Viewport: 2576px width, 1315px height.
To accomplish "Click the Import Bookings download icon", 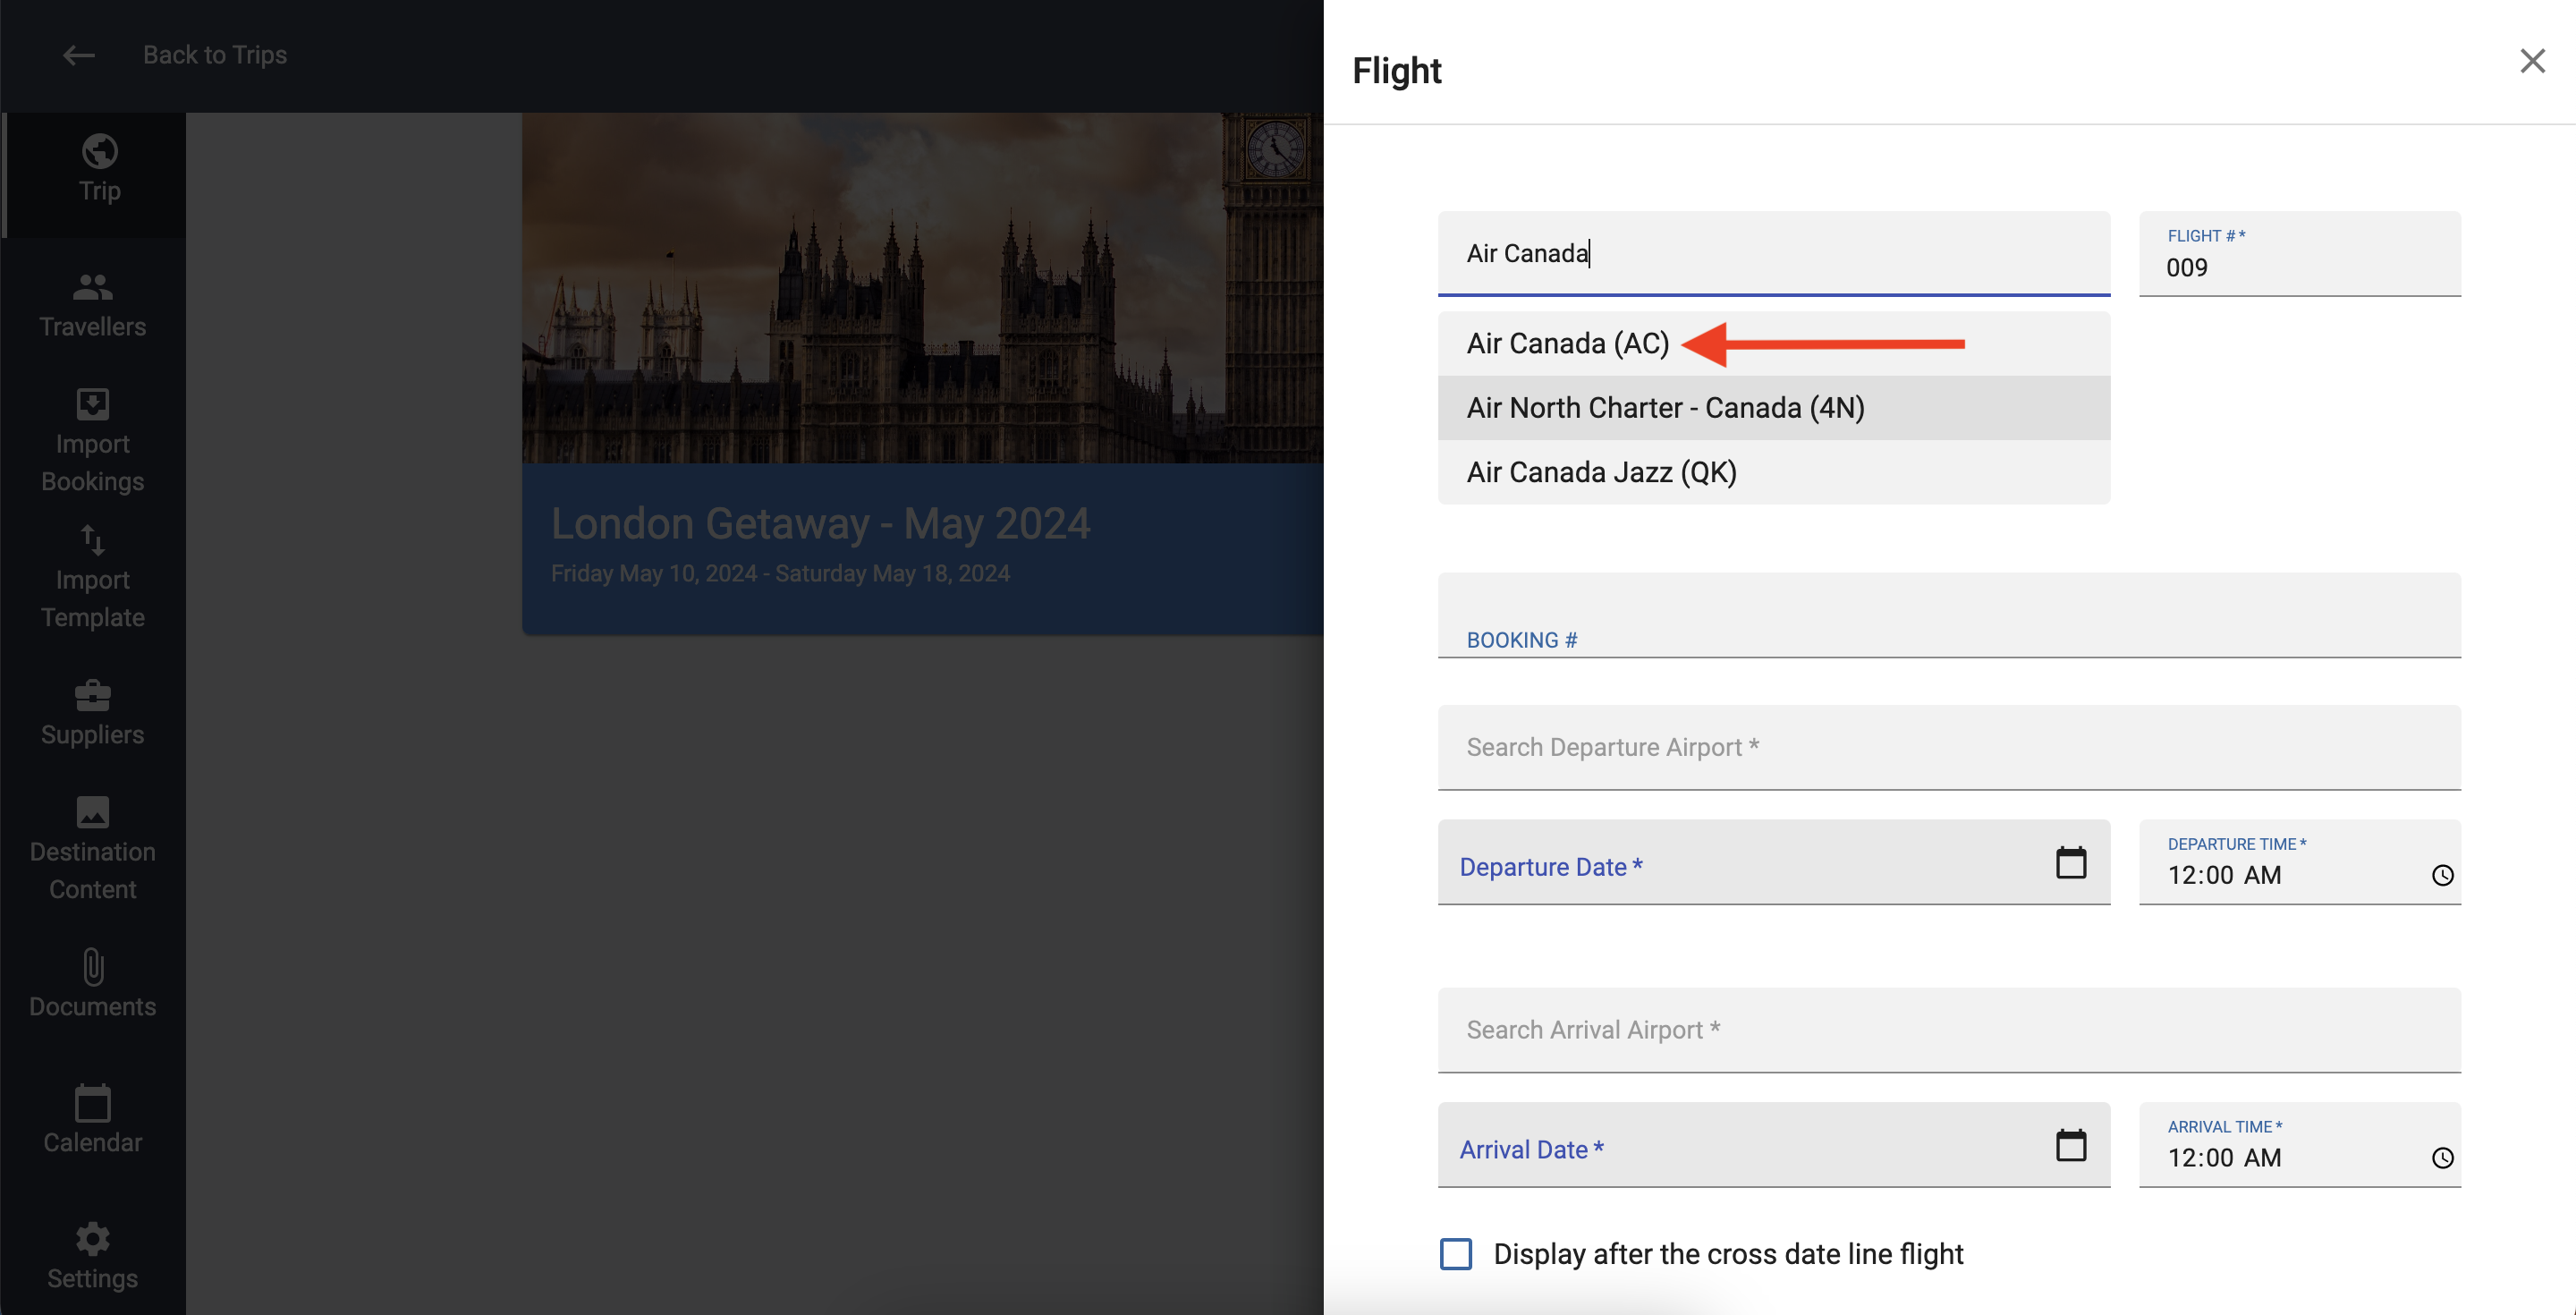I will point(92,404).
